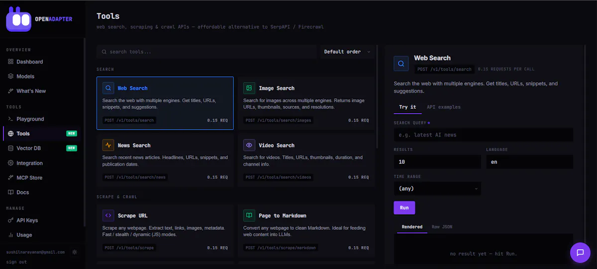The image size is (597, 269).
Task: Select the Scrape URL card title
Action: point(133,216)
